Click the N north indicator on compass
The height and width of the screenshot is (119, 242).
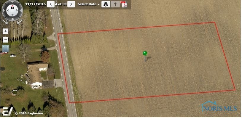(12, 8)
